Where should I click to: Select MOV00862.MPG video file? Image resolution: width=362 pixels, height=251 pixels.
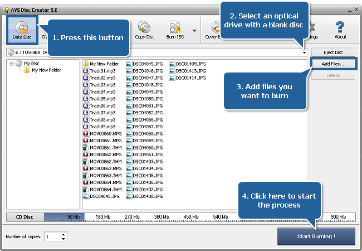[102, 155]
